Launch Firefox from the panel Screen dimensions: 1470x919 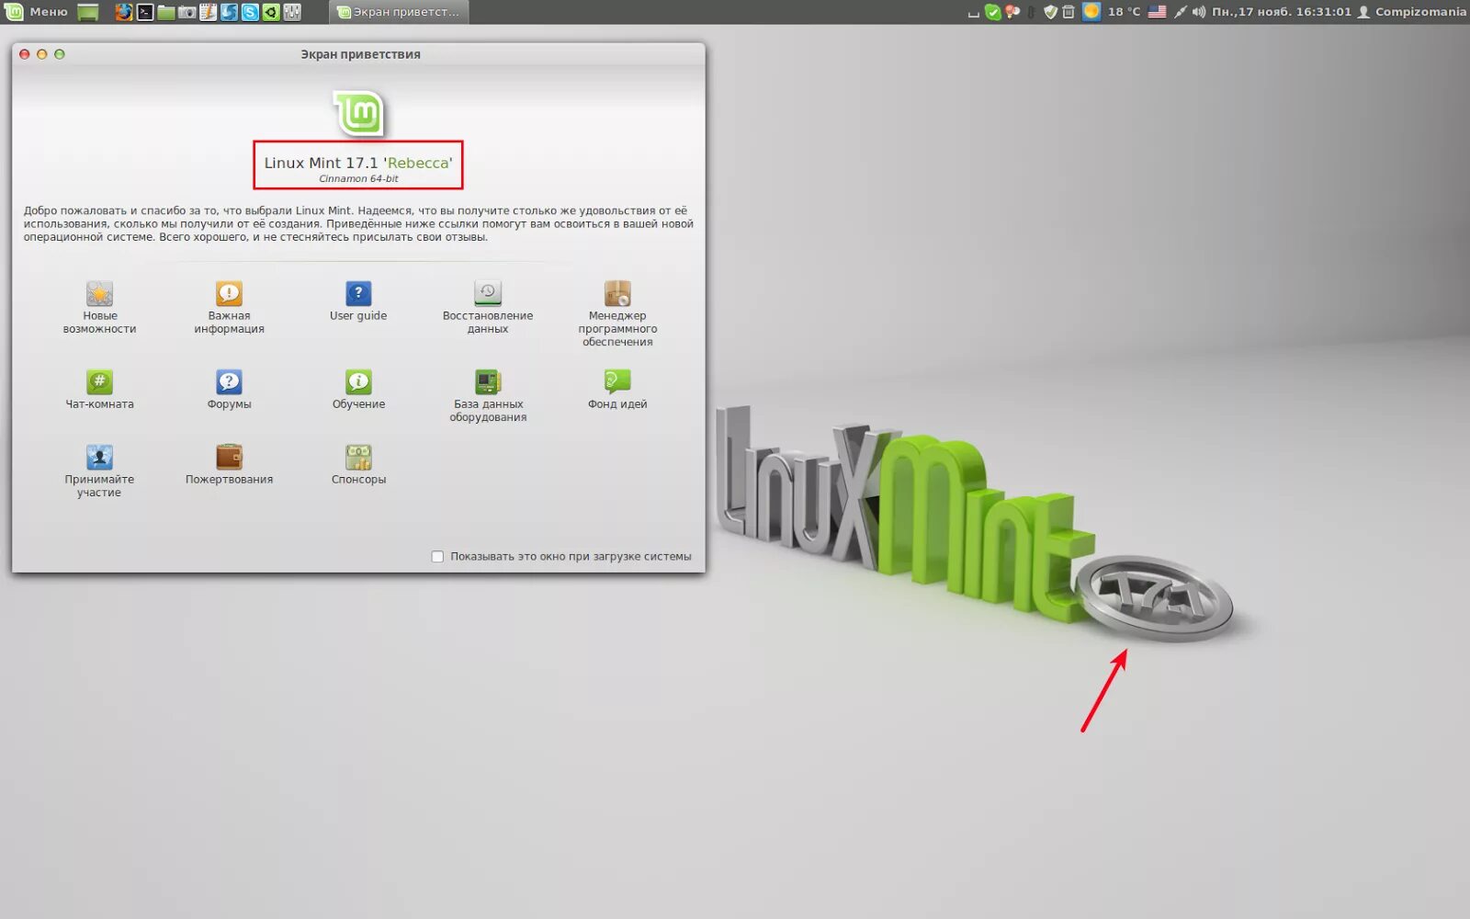[123, 12]
